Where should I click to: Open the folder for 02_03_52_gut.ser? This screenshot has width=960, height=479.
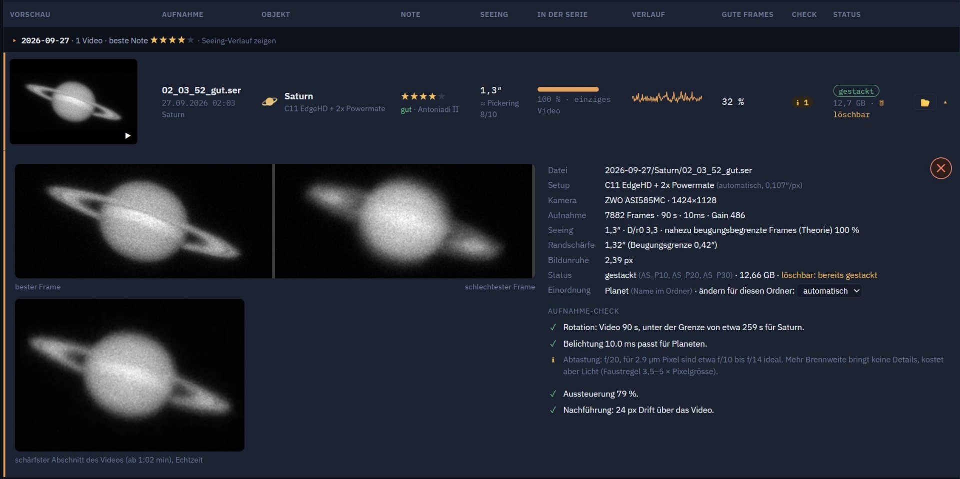click(x=925, y=102)
